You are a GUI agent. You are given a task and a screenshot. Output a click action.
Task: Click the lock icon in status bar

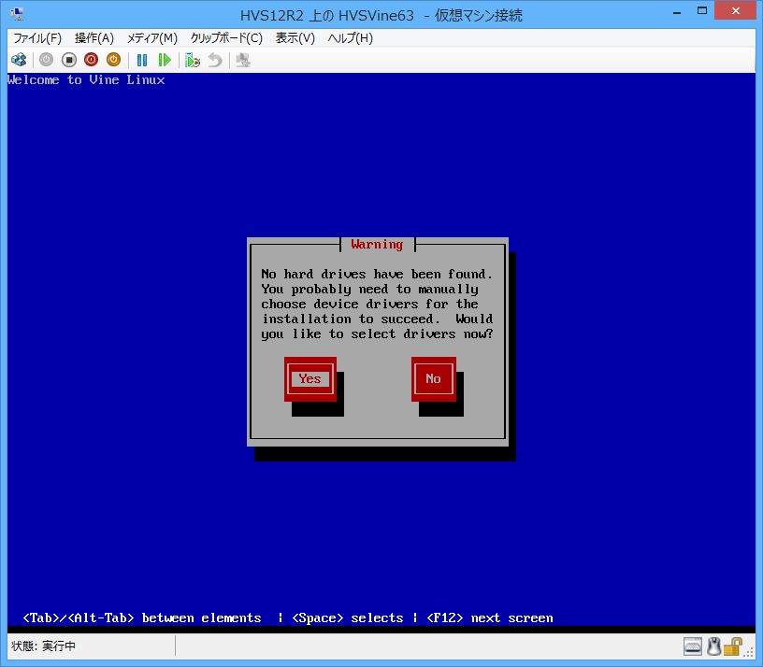[732, 646]
